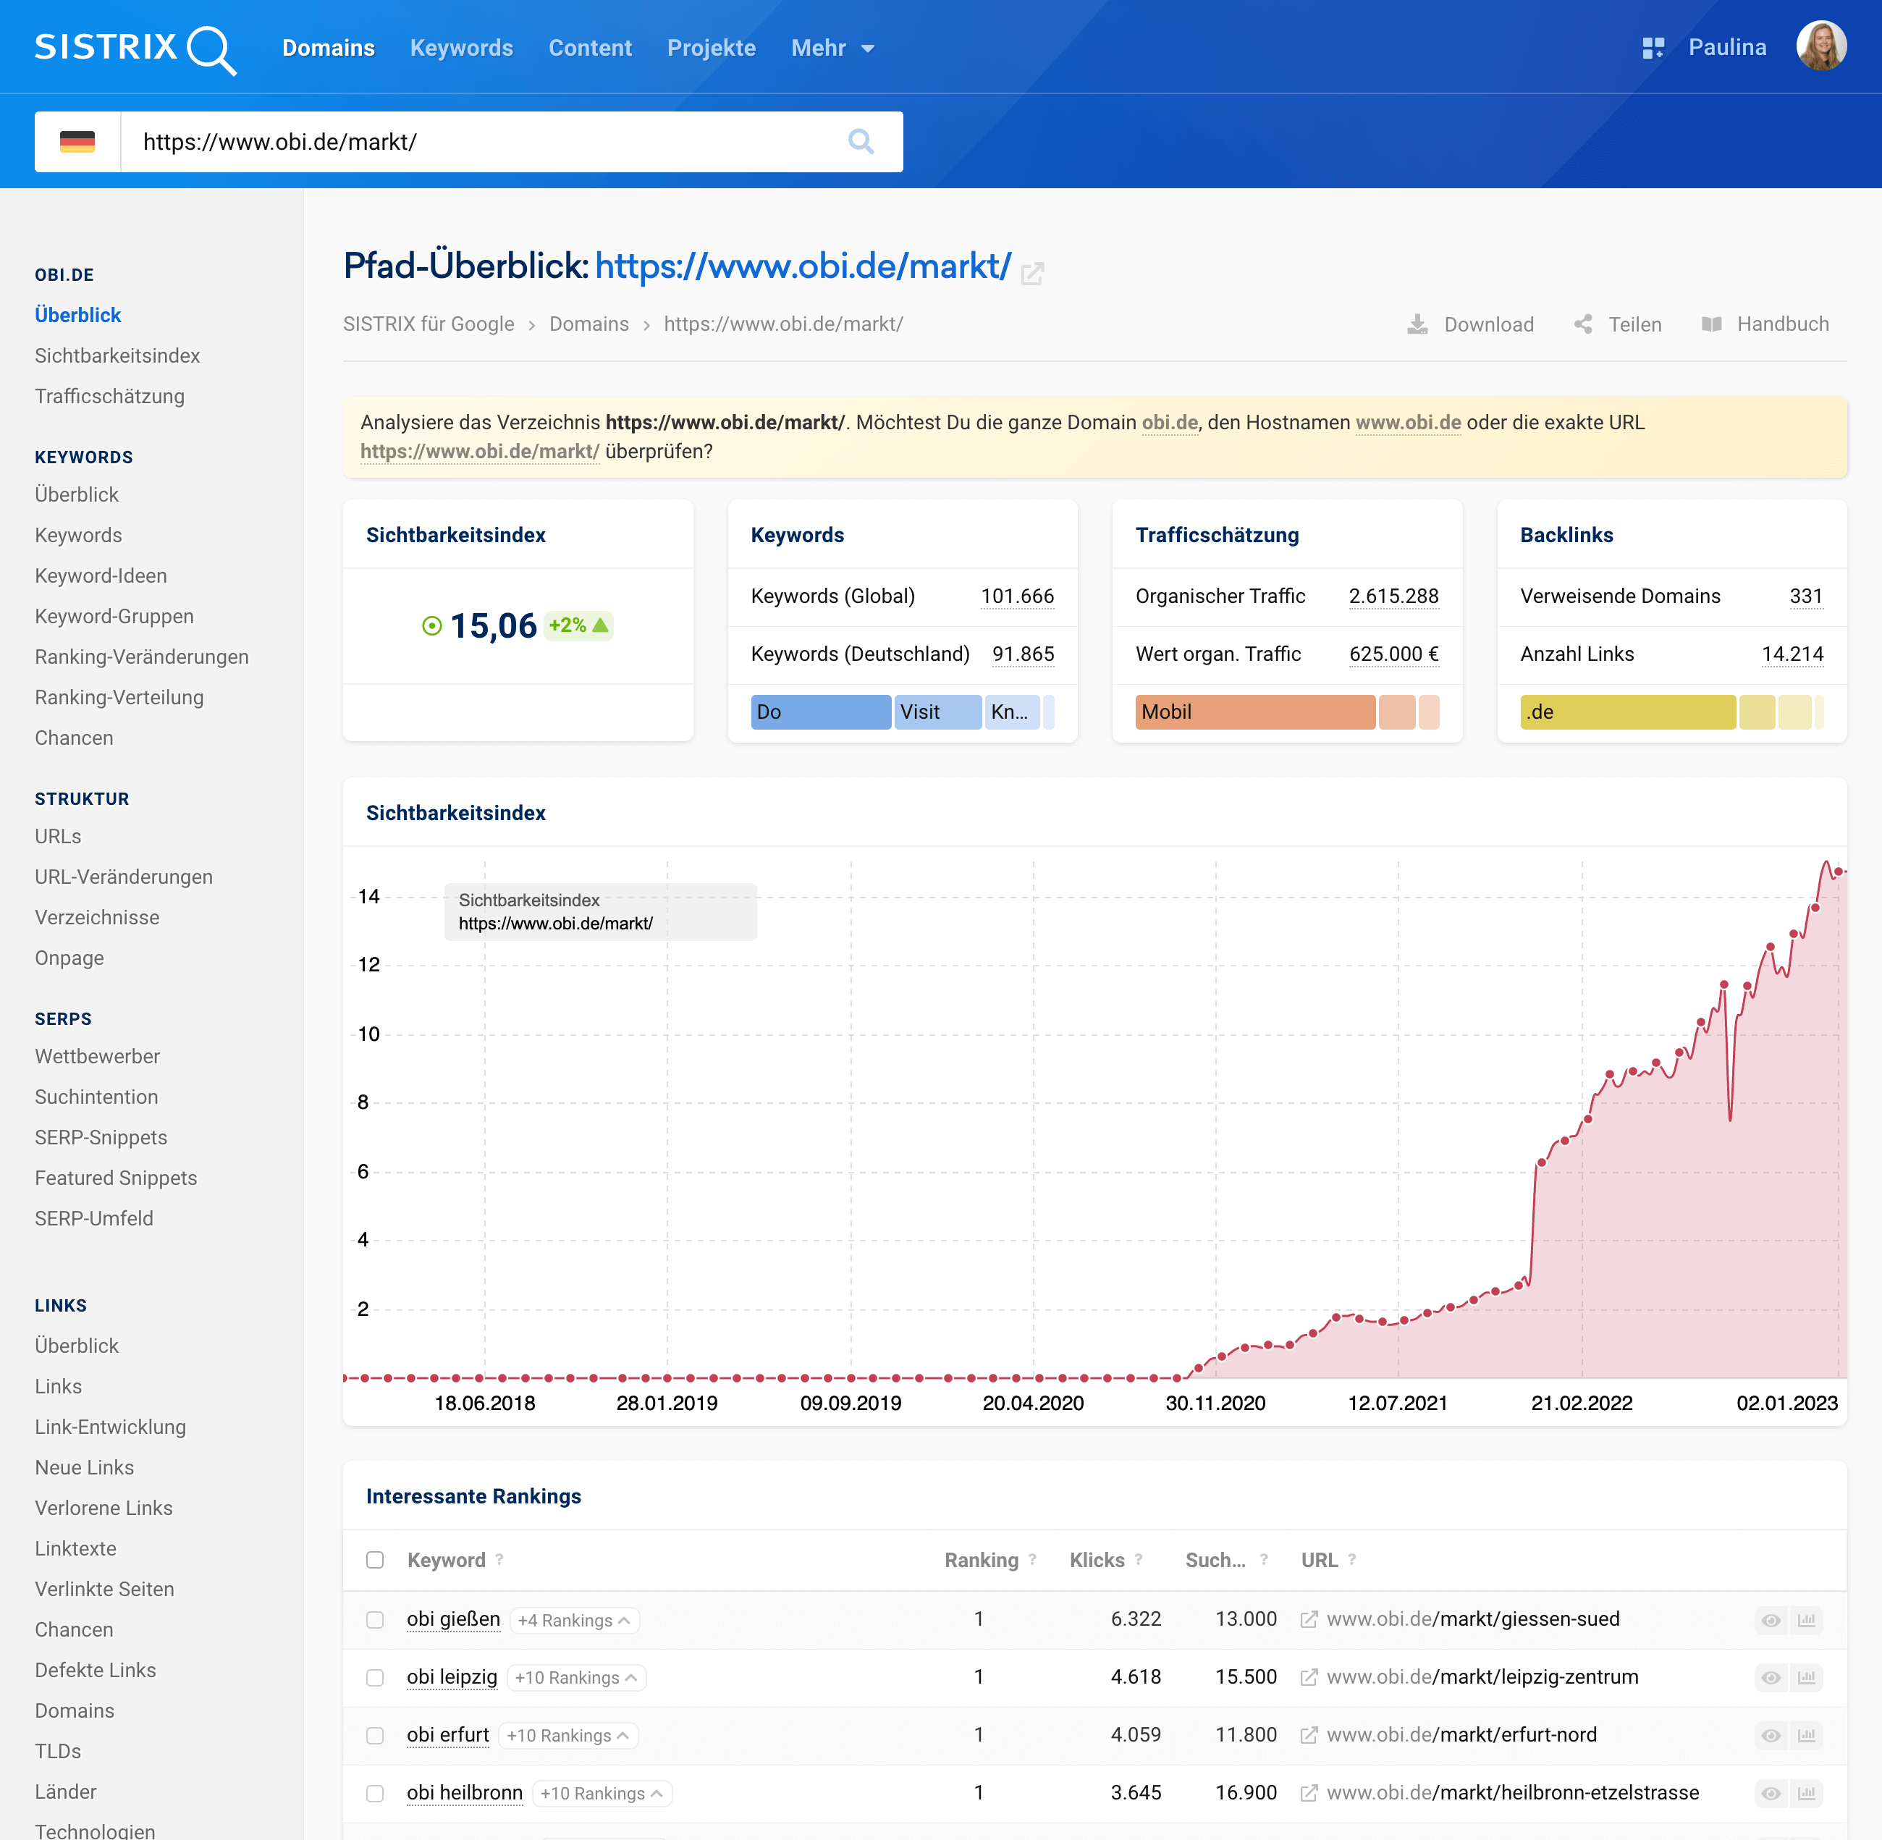1882x1840 pixels.
Task: Tick the select-all Keyword header checkbox
Action: tap(375, 1561)
